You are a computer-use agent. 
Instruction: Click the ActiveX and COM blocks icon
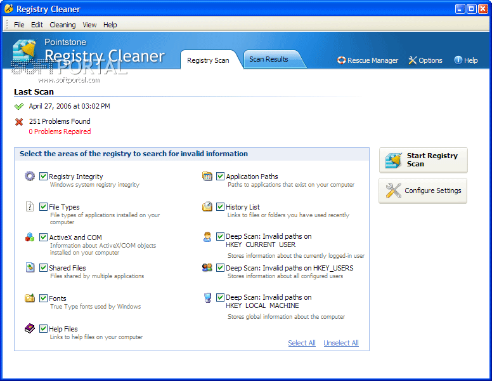pos(30,237)
